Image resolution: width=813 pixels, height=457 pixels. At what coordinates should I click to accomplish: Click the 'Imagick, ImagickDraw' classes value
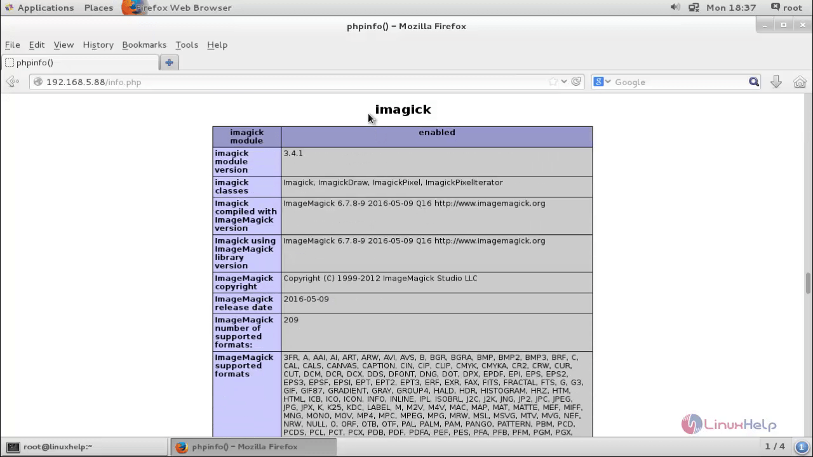click(393, 182)
